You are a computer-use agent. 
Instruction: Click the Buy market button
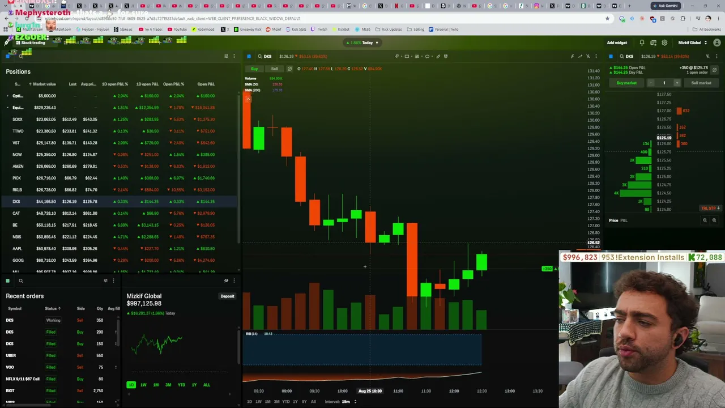tap(626, 83)
